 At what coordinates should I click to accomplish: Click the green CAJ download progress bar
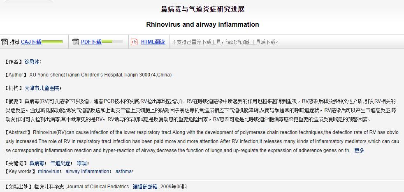point(52,42)
